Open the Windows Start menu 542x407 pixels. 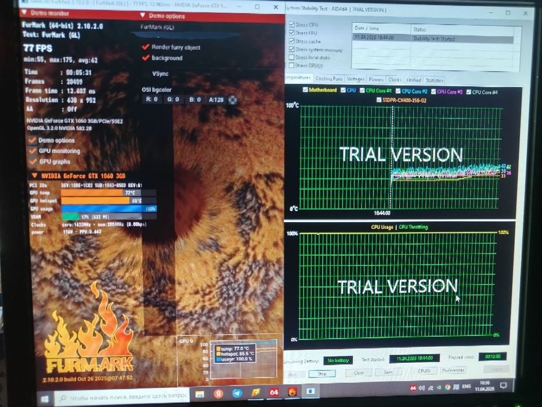coord(44,399)
